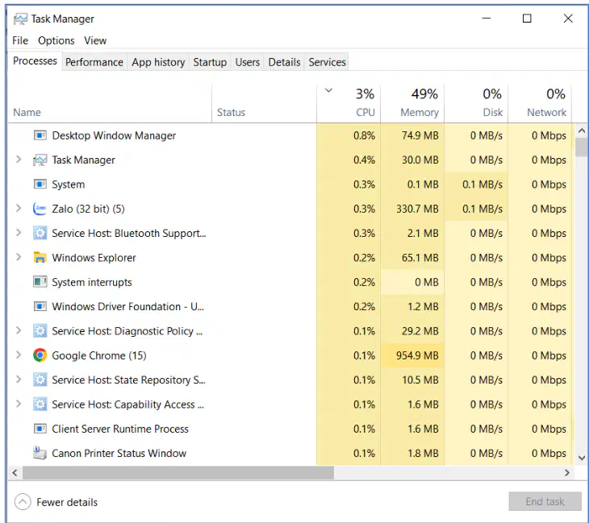589x523 pixels.
Task: Select the System interrupts row name
Action: coord(92,282)
